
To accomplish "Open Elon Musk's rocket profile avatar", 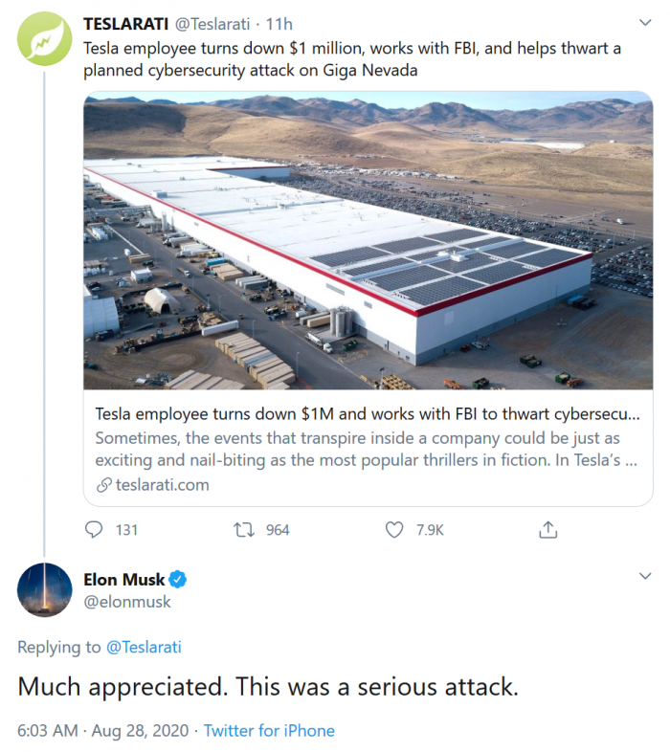I will coord(45,589).
